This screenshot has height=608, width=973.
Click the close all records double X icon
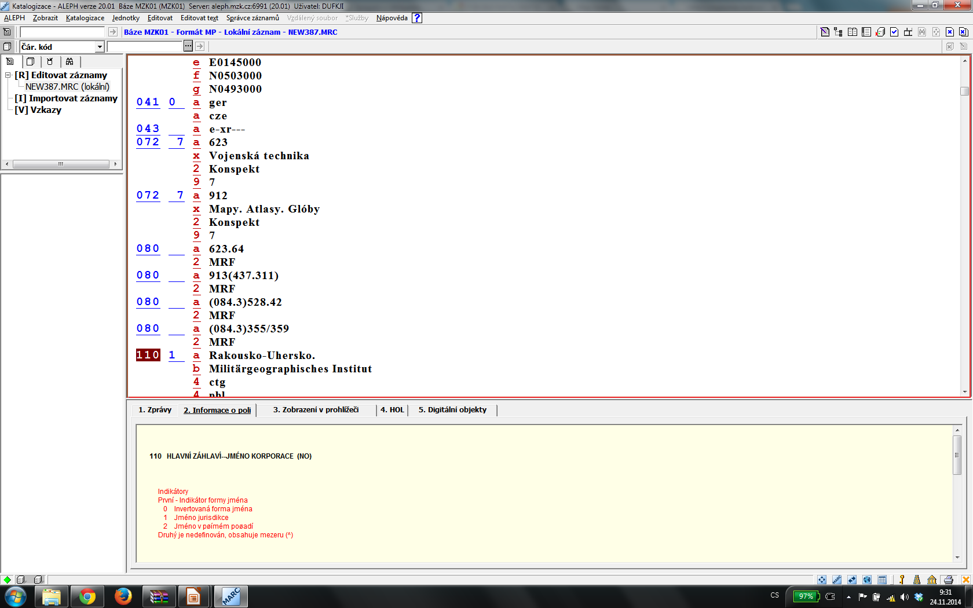point(964,32)
